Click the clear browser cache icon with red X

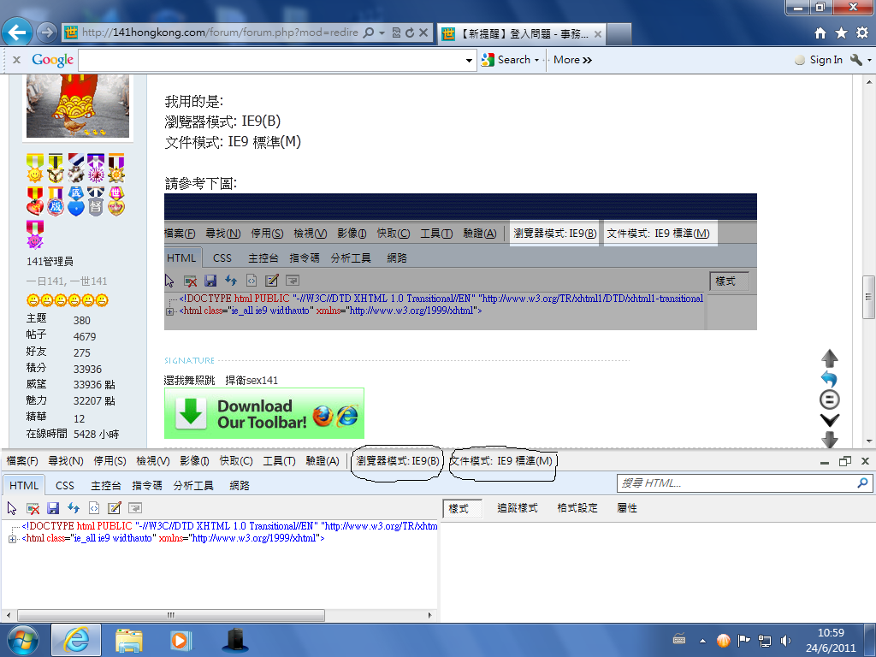[x=33, y=508]
